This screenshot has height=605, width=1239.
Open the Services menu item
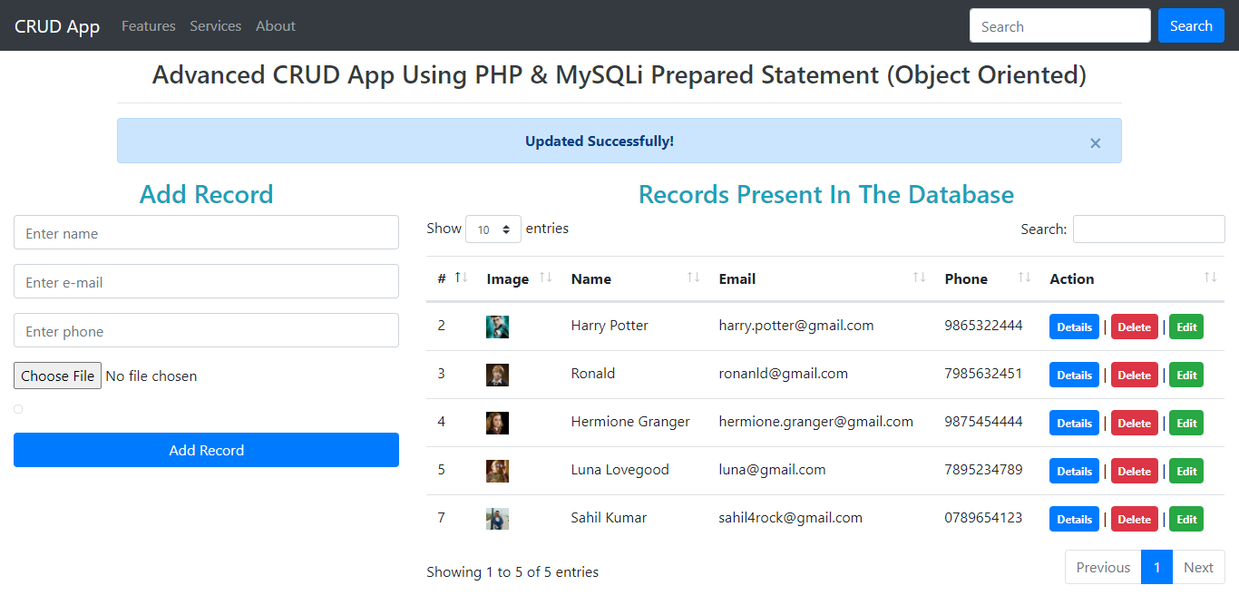(x=215, y=25)
